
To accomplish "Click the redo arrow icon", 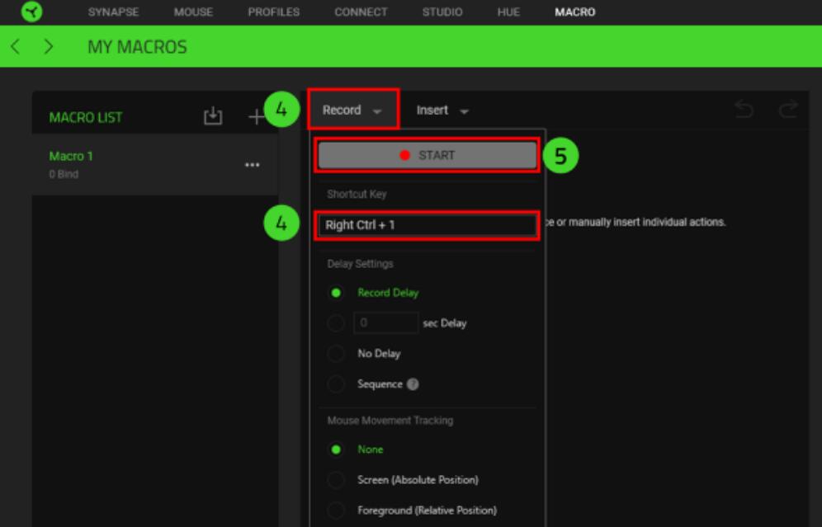I will (x=788, y=110).
